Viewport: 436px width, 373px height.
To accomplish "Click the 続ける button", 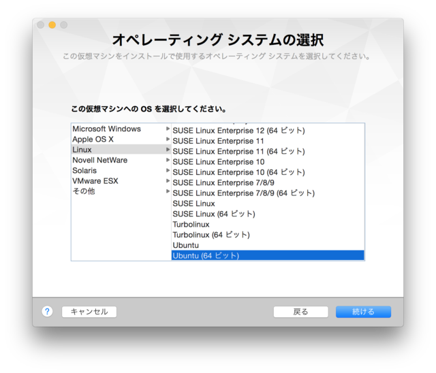I will pos(363,312).
